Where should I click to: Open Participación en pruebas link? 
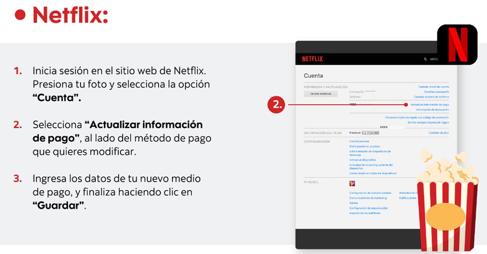pos(365,146)
